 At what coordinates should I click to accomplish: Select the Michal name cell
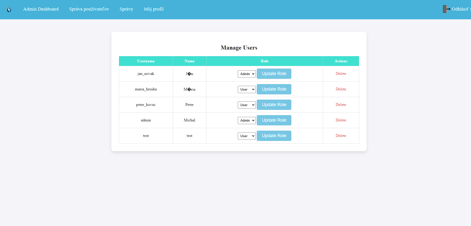point(189,120)
